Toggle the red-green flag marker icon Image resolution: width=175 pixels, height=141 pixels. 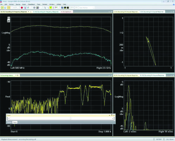(56, 8)
